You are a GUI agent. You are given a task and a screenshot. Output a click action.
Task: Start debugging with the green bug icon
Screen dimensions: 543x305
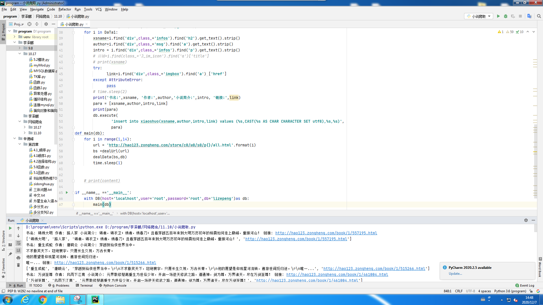click(506, 16)
